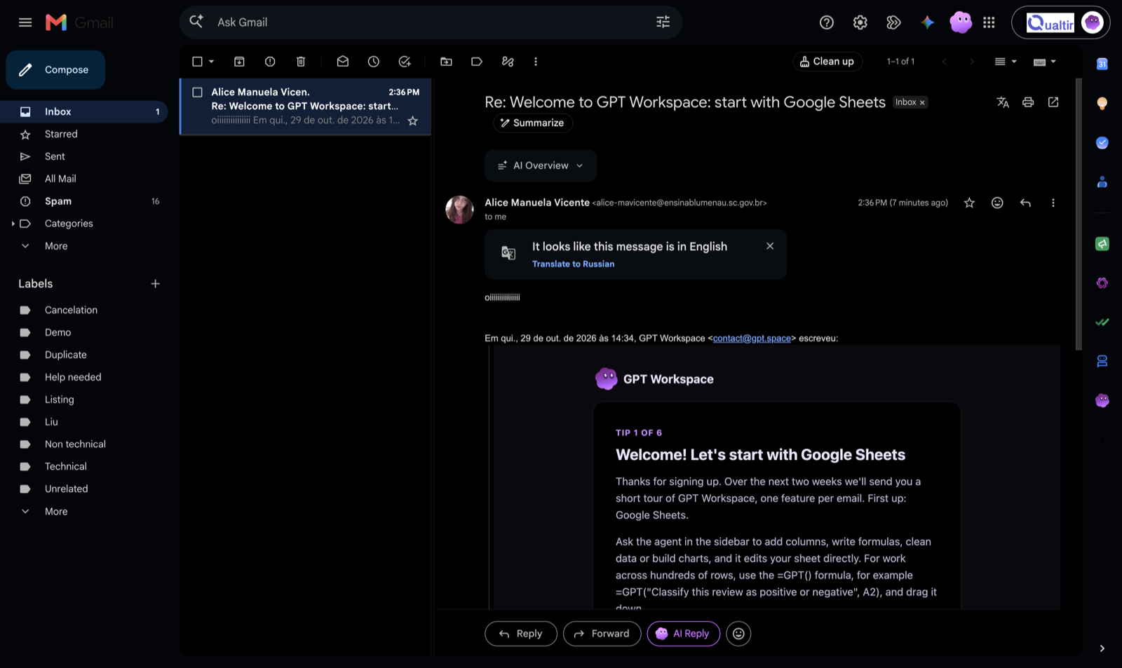Expand the Categories folder tree
The image size is (1122, 668).
click(x=13, y=224)
